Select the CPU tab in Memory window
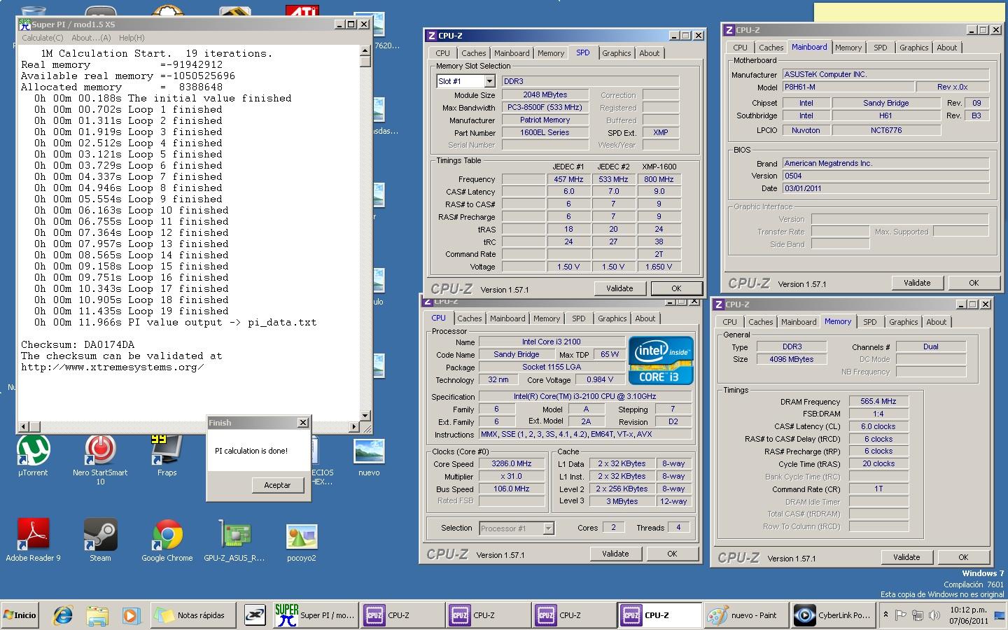Screen dimensions: 1008x630 [x=730, y=322]
